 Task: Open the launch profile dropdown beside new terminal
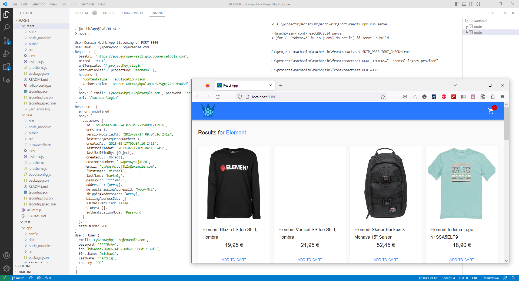(493, 13)
